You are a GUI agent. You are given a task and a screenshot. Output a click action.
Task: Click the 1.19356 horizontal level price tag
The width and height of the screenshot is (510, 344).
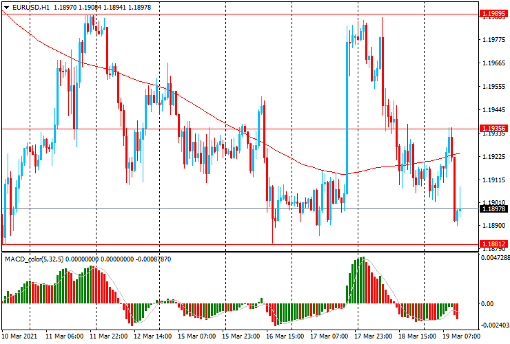point(493,129)
